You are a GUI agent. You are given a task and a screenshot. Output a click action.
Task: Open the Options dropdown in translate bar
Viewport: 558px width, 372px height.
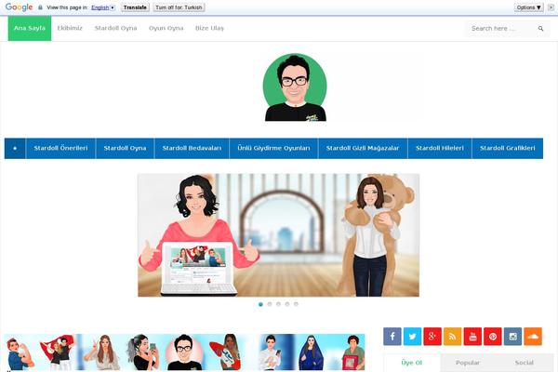[529, 7]
